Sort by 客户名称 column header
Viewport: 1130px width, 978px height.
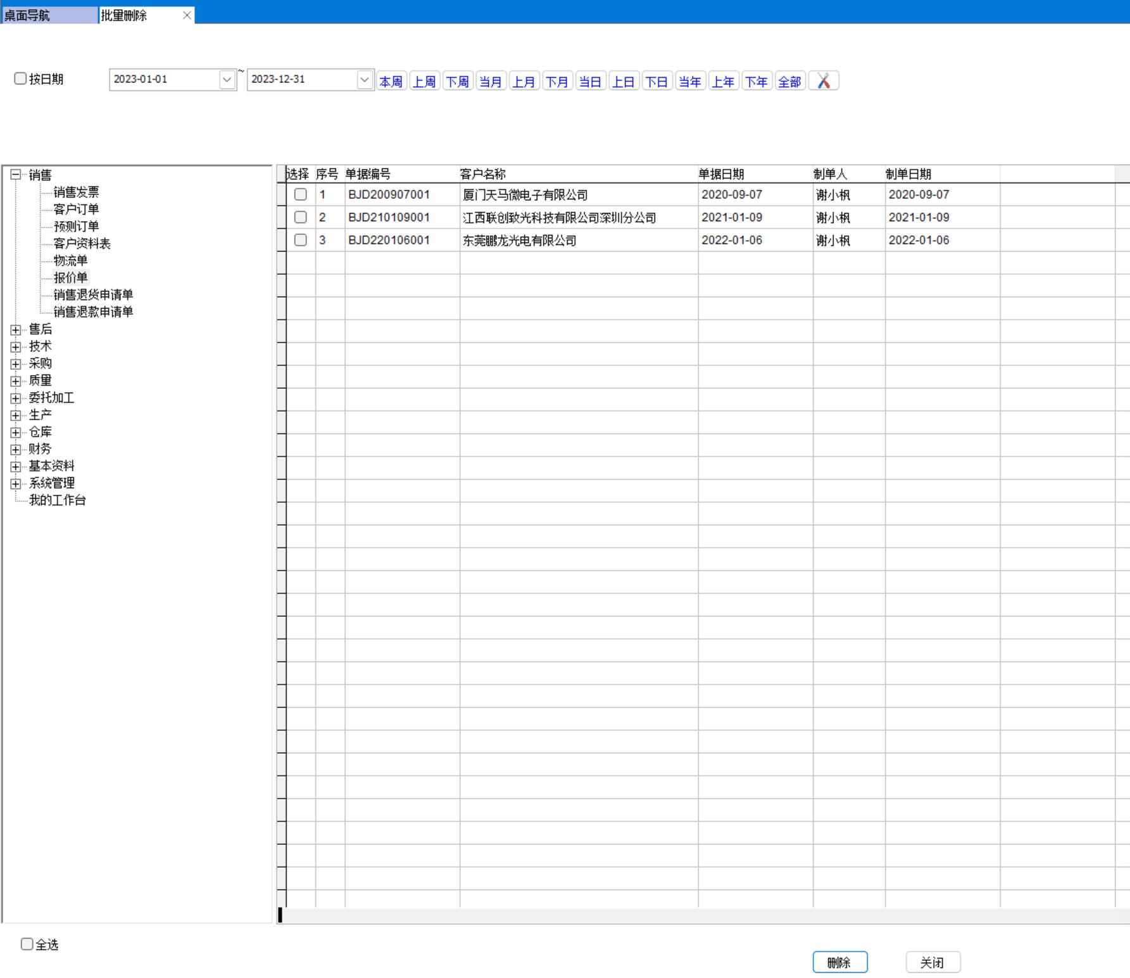[x=483, y=174]
